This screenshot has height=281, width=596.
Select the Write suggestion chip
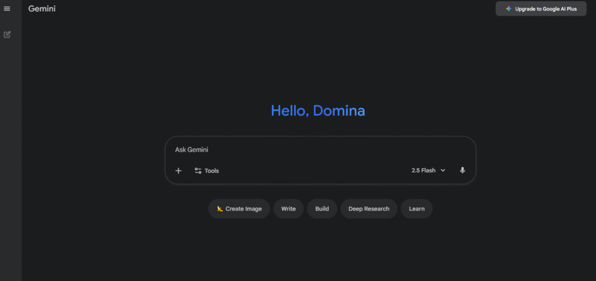pyautogui.click(x=288, y=209)
